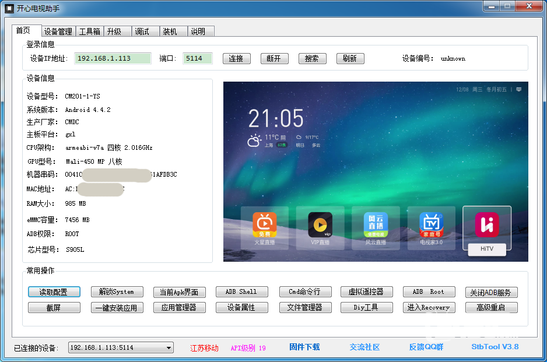
Task: Open ADB Shell
Action: [x=242, y=291]
